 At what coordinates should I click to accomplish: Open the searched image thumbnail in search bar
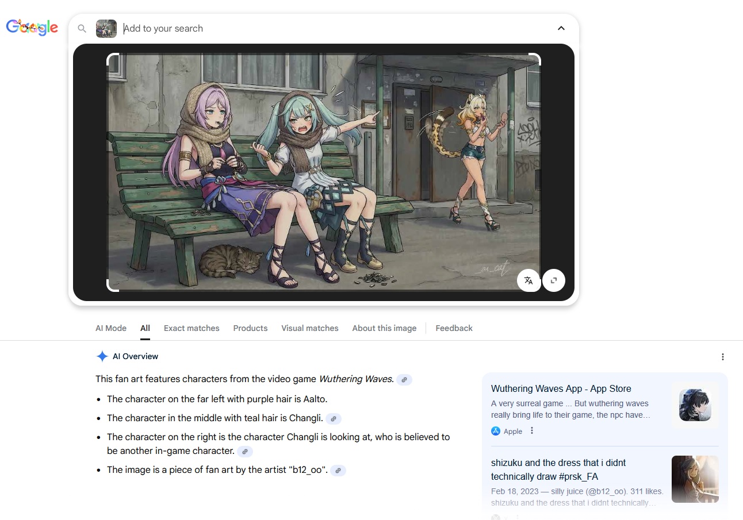[x=106, y=29]
